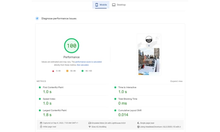Click the 0 ms Total Blocking Time value
The image size is (220, 132).
(x=123, y=103)
